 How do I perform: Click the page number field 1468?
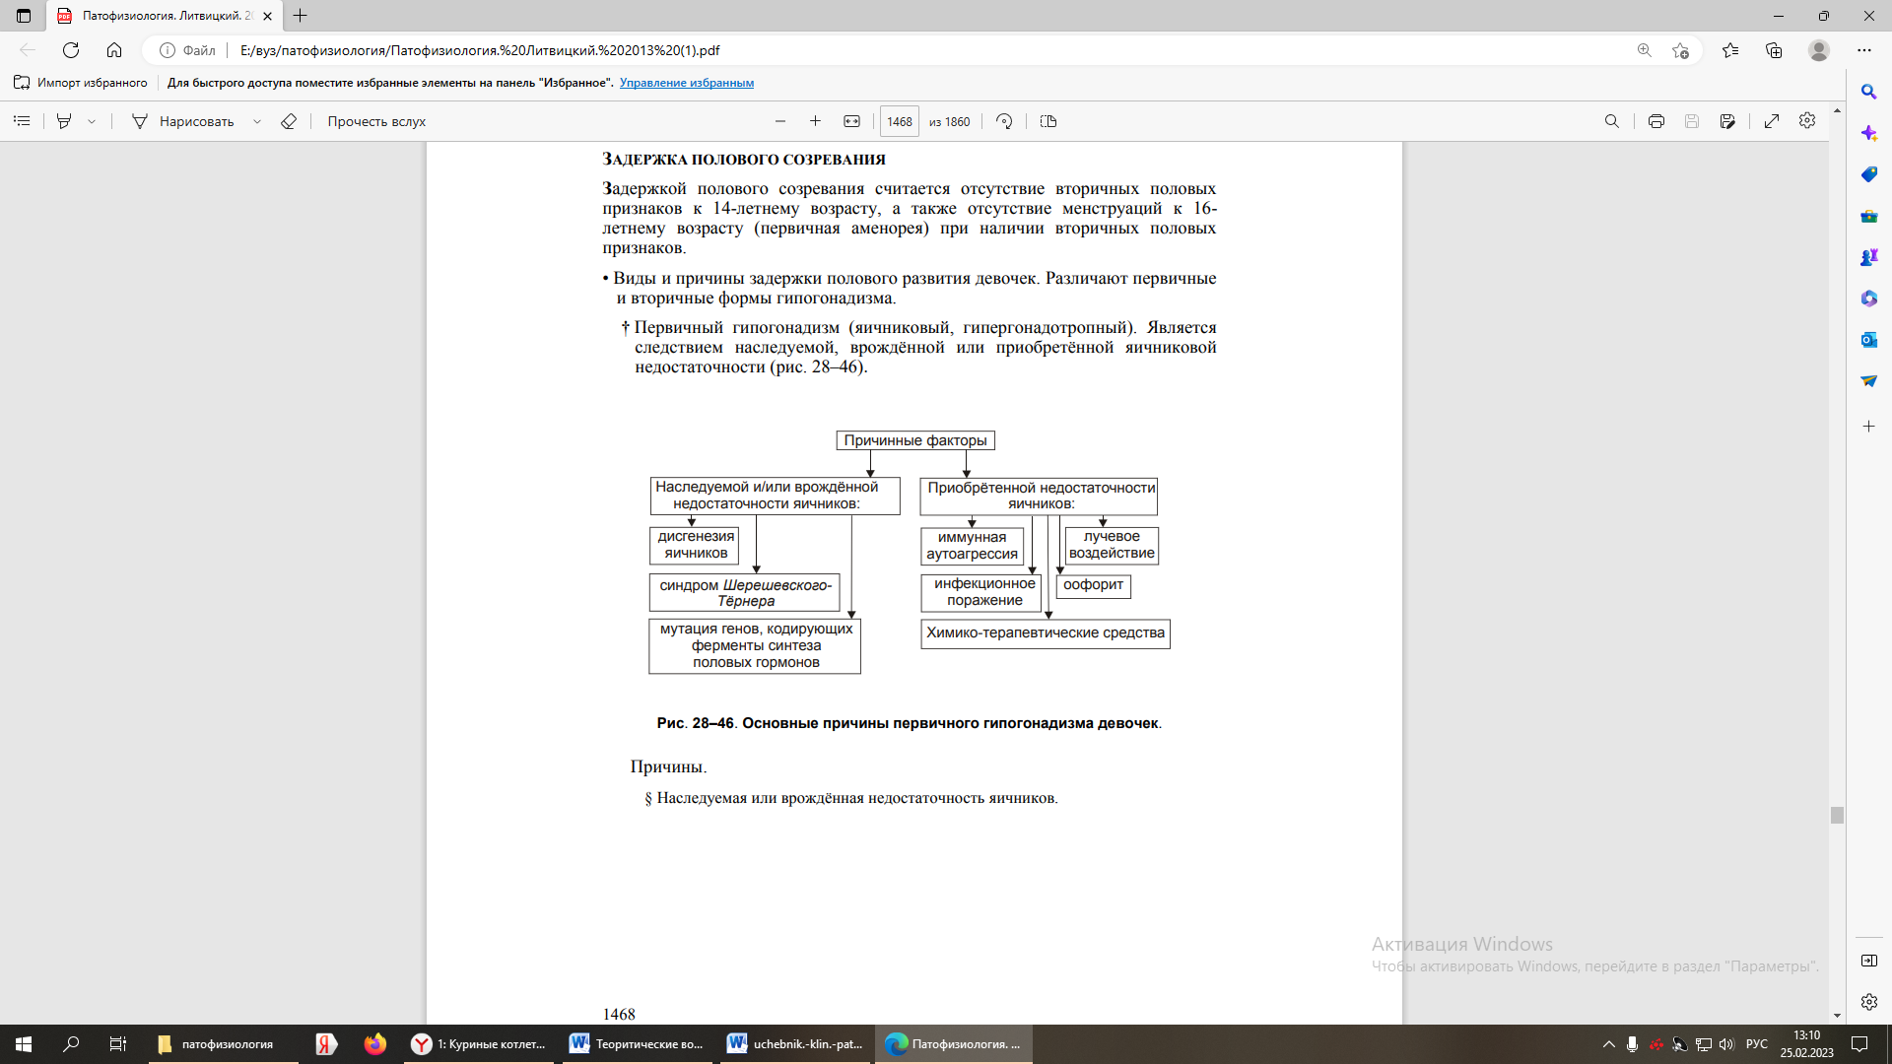899,121
